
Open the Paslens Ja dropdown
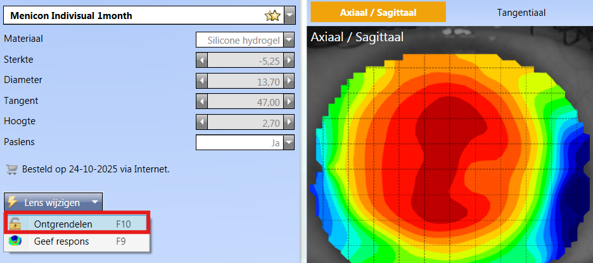tap(289, 143)
